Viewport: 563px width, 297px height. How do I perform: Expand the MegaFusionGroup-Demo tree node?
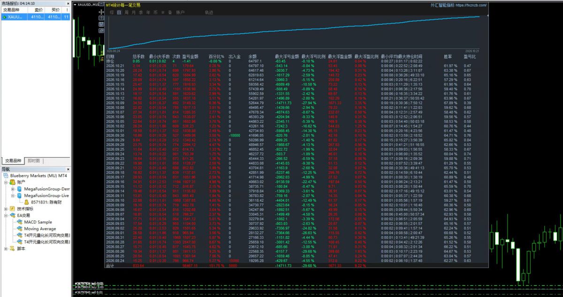click(x=13, y=189)
